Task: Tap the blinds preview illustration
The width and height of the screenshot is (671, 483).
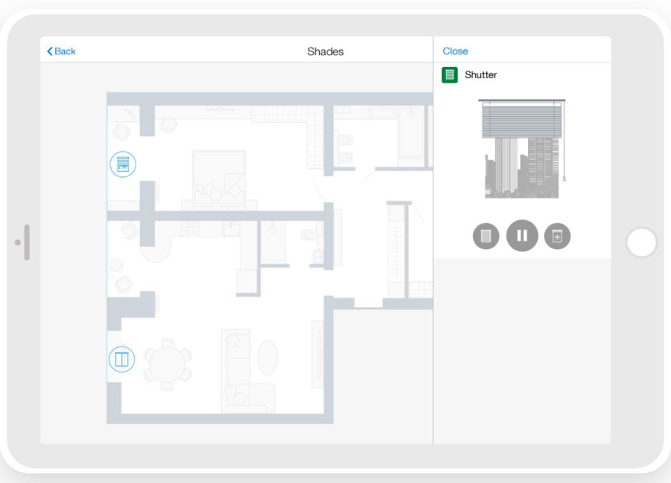Action: [521, 148]
